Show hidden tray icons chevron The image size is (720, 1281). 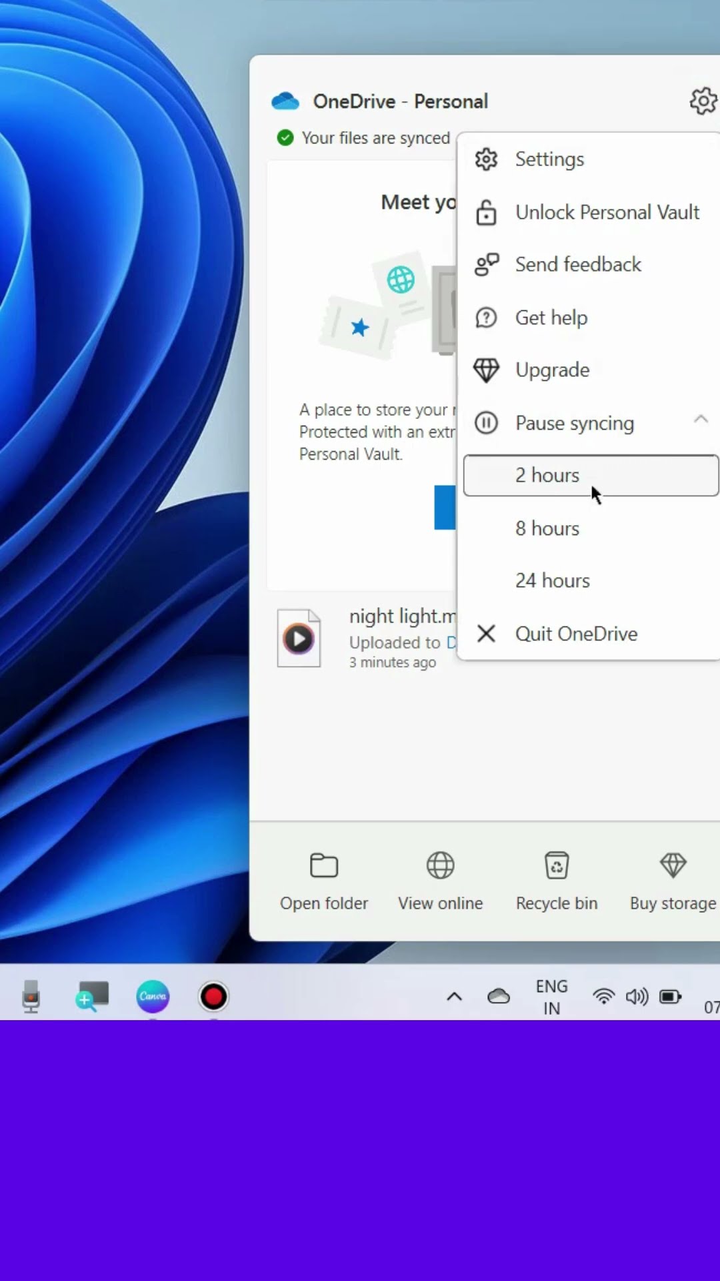tap(454, 997)
